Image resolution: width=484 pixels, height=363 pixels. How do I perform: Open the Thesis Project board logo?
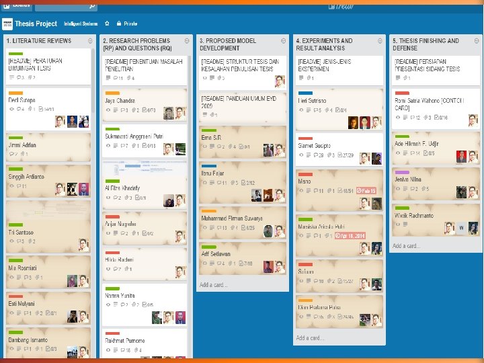tap(7, 24)
